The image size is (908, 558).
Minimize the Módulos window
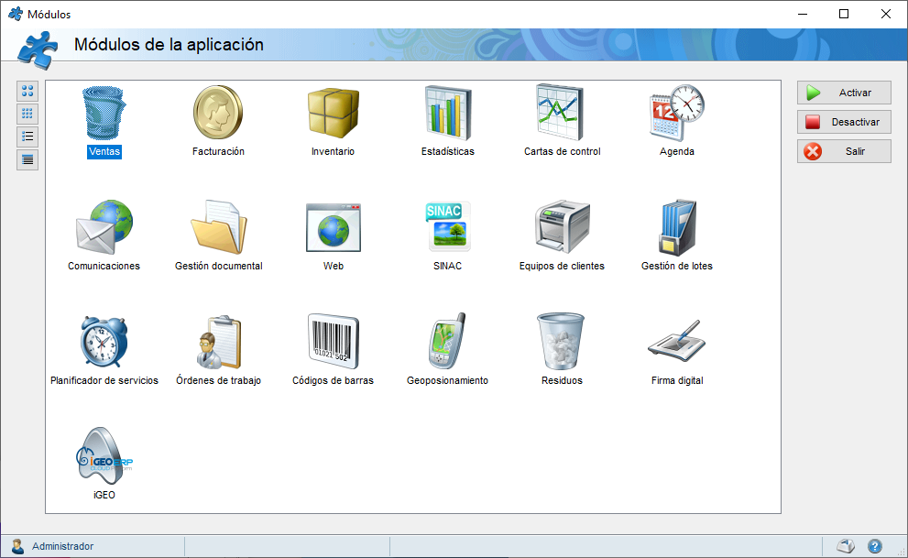tap(803, 14)
